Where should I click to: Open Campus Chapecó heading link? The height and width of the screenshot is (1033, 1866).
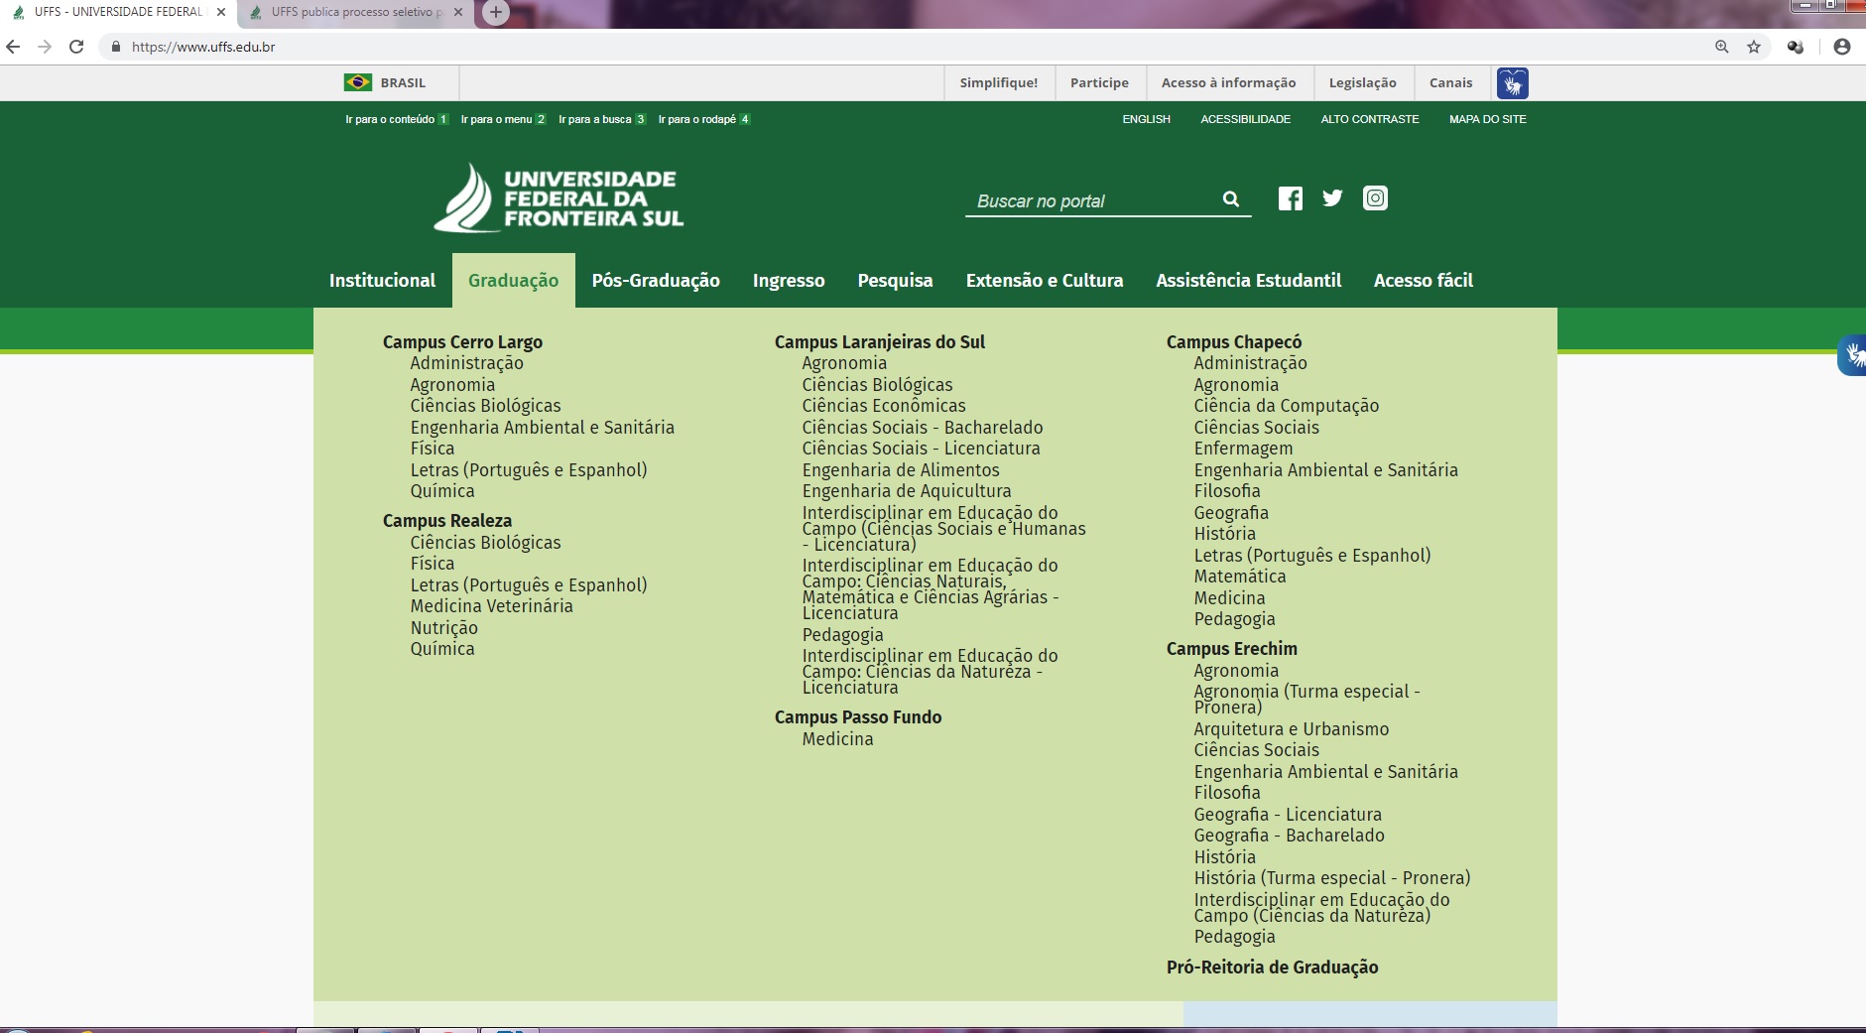tap(1234, 342)
